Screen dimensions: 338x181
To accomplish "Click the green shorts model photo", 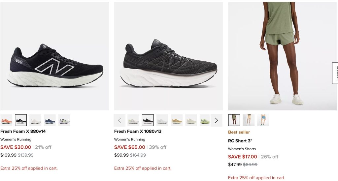I will click(x=282, y=56).
